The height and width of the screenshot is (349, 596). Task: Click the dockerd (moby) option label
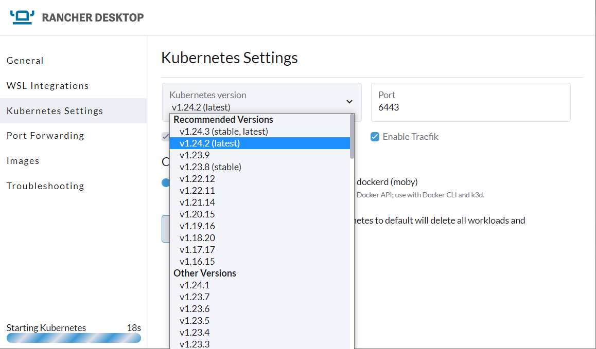387,182
